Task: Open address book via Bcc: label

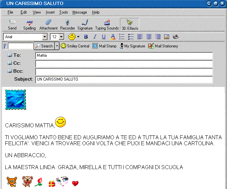Action: point(15,71)
